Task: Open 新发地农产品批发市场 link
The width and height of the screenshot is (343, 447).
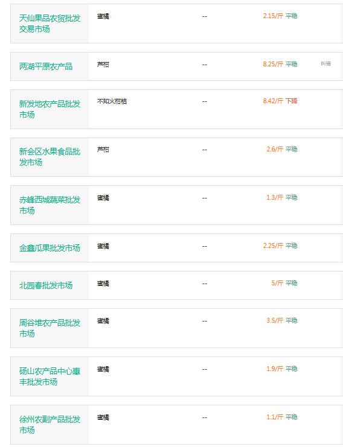Action: click(x=50, y=109)
